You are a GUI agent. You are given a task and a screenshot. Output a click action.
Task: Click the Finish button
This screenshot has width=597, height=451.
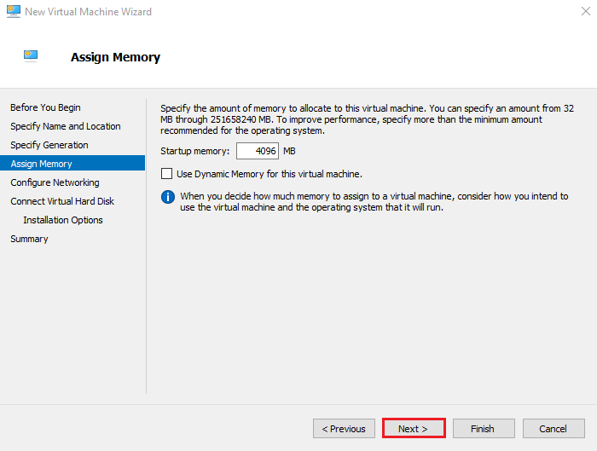pyautogui.click(x=483, y=428)
